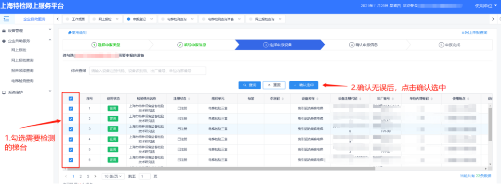This screenshot has width=501, height=184.
Task: Go to page 1 in pagination
Action: coord(73,176)
